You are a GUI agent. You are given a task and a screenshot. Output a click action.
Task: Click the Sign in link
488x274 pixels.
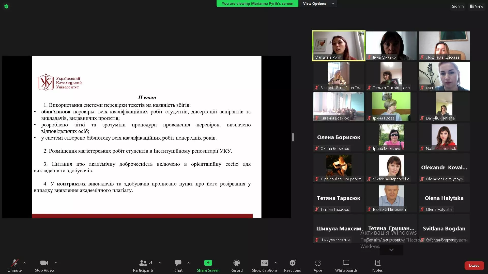[x=458, y=6]
